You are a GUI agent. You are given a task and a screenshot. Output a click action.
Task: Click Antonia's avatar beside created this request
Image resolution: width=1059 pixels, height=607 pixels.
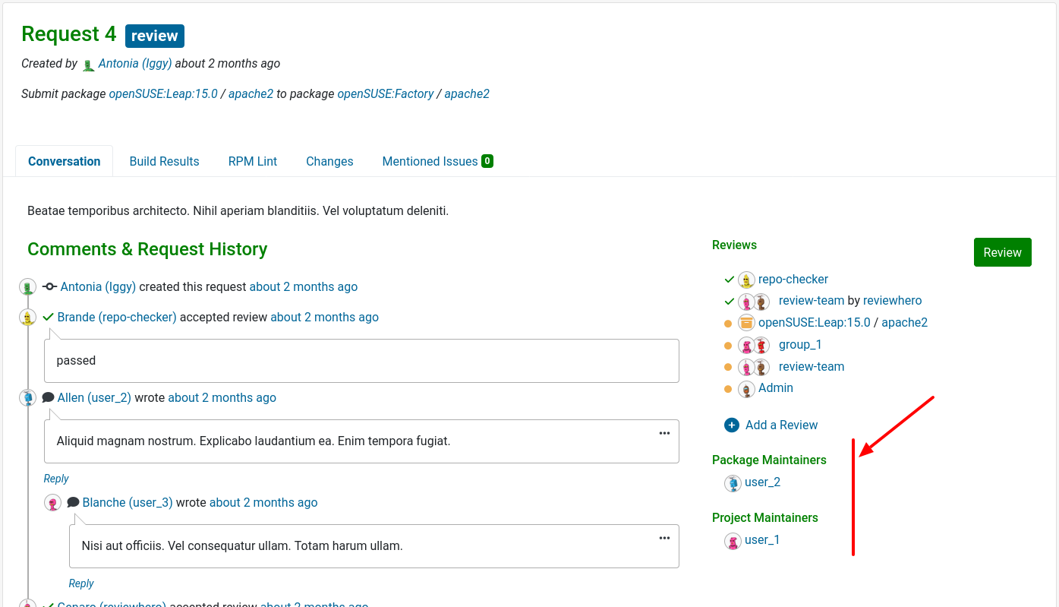[27, 286]
